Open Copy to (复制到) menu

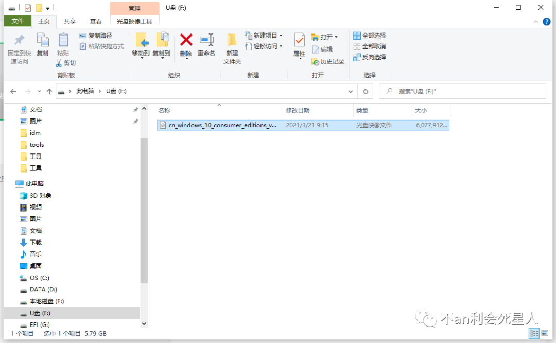(x=162, y=45)
